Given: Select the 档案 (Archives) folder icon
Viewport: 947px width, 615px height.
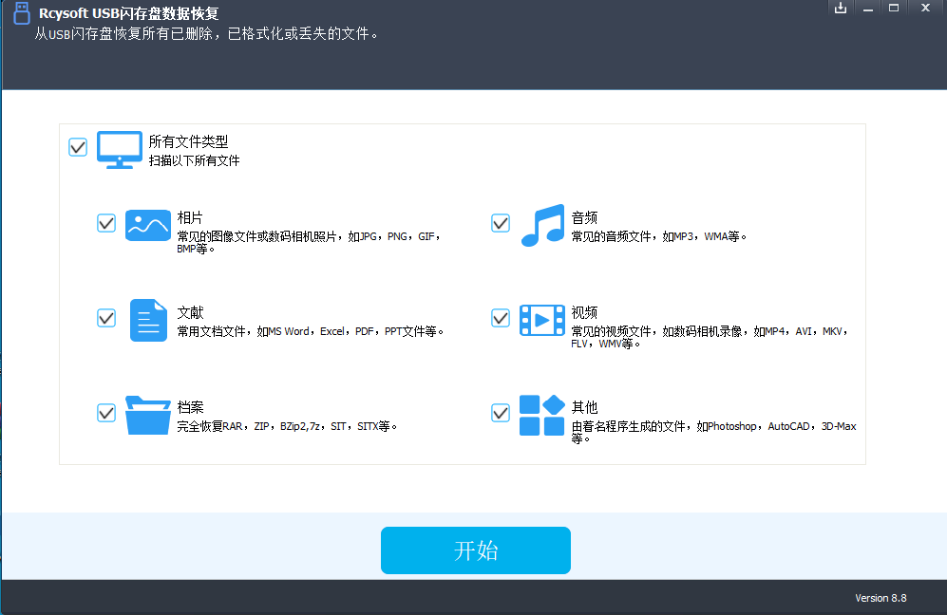Looking at the screenshot, I should click(x=148, y=415).
